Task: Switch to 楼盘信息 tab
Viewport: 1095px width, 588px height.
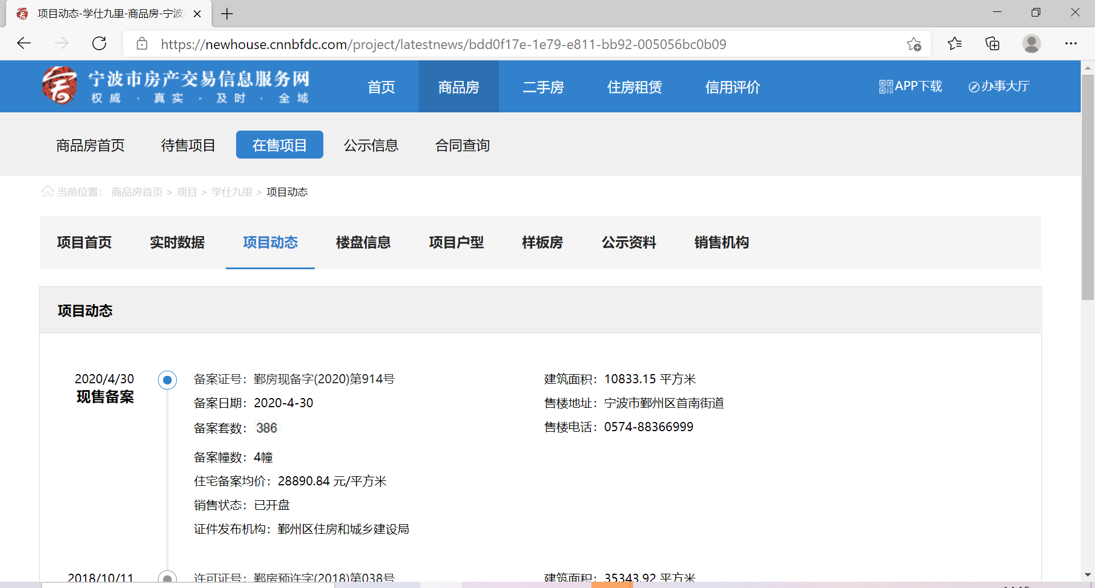Action: point(363,242)
